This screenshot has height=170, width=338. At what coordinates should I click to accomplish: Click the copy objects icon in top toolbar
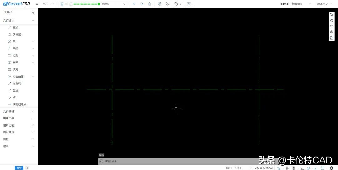[142, 4]
